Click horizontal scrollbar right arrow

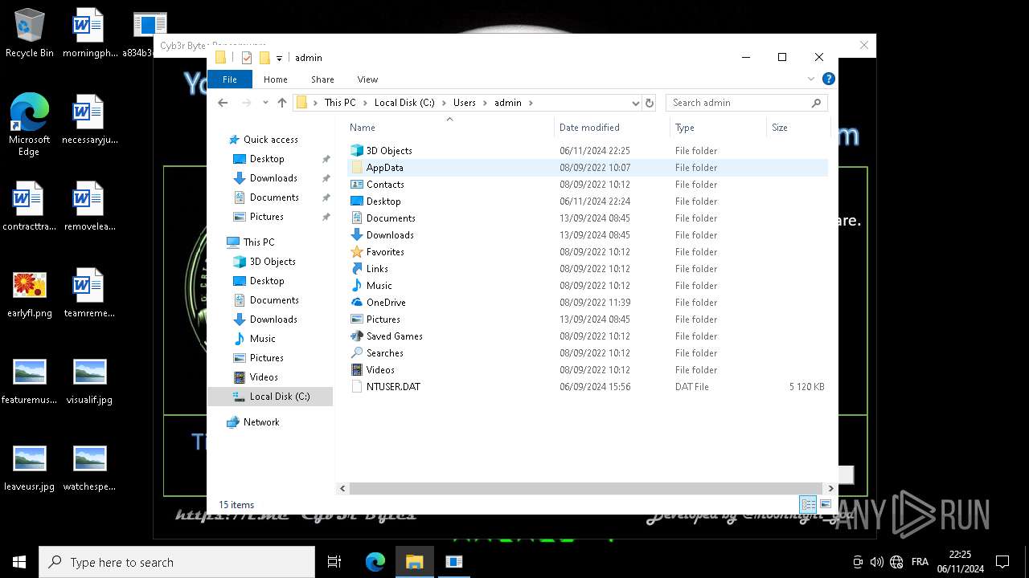tap(830, 488)
